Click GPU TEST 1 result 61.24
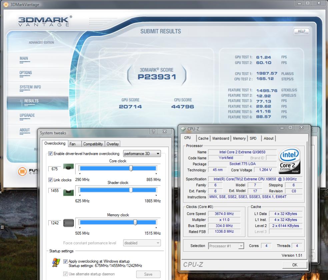Screen dimensions: 328x280 [264, 57]
